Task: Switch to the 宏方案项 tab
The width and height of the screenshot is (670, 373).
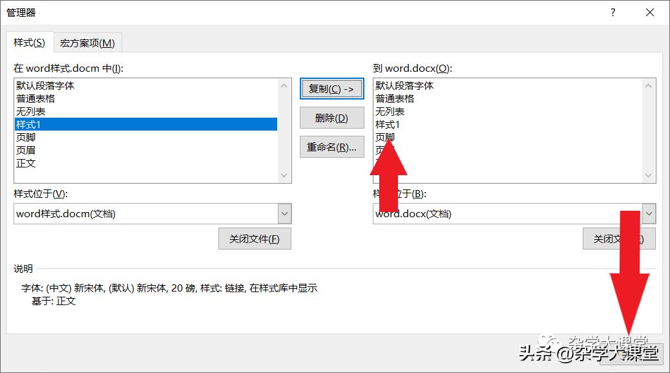Action: pos(88,42)
